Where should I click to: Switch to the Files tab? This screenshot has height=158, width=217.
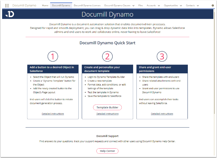(140, 5)
